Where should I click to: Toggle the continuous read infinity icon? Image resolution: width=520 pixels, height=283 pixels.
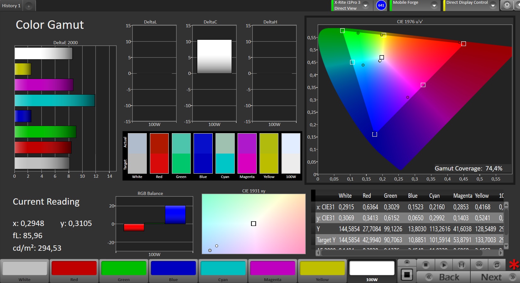(x=479, y=265)
